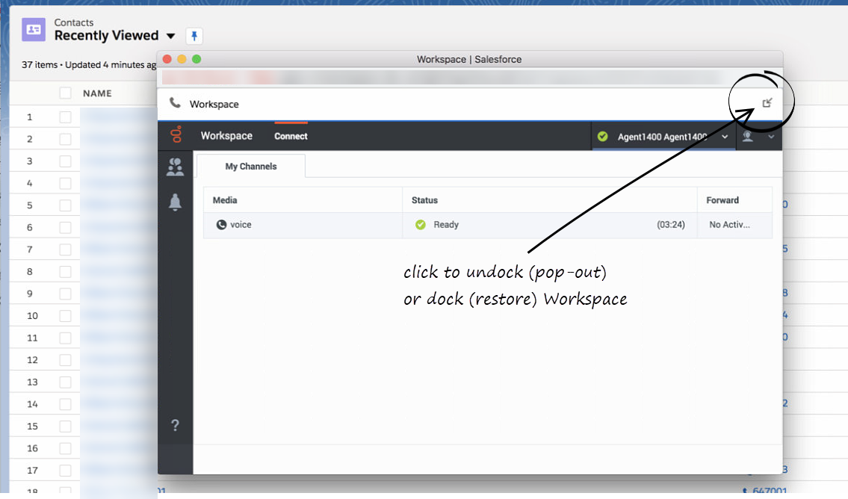
Task: Click the Contacts object icon
Action: coord(34,30)
